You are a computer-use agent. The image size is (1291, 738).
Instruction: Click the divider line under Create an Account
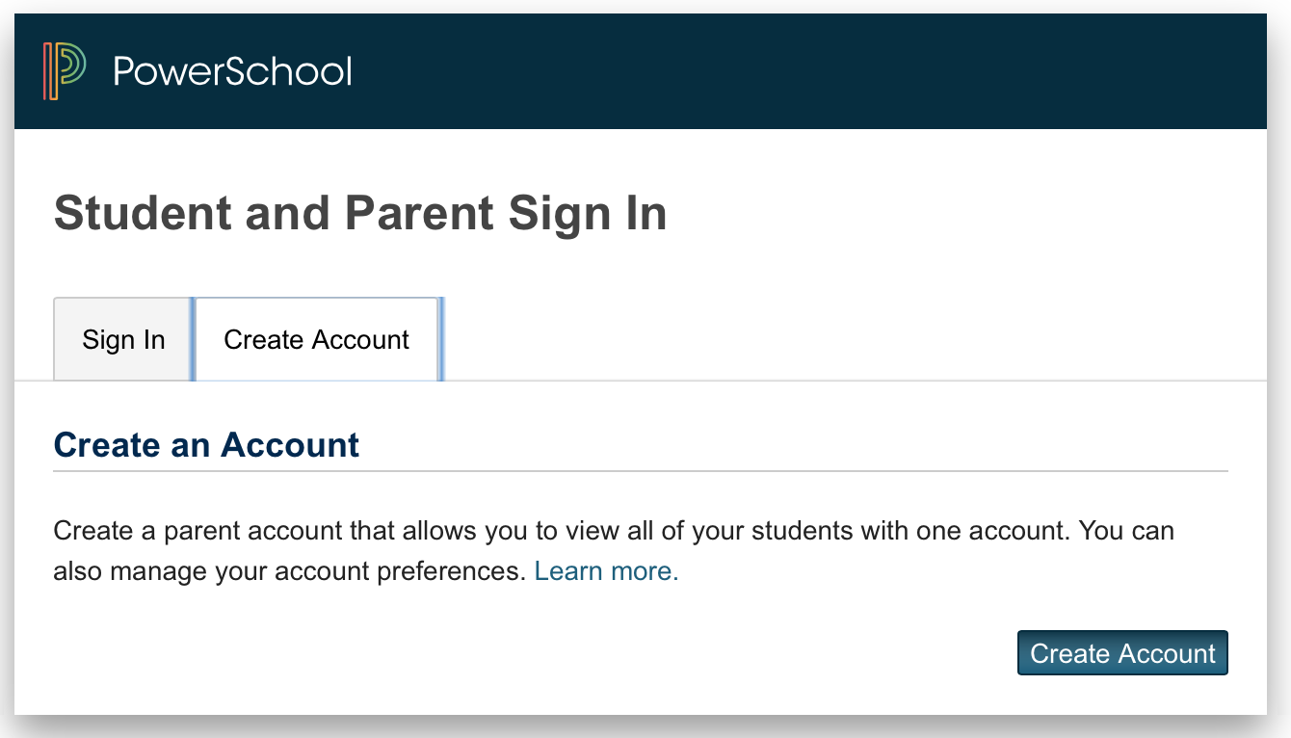[641, 471]
